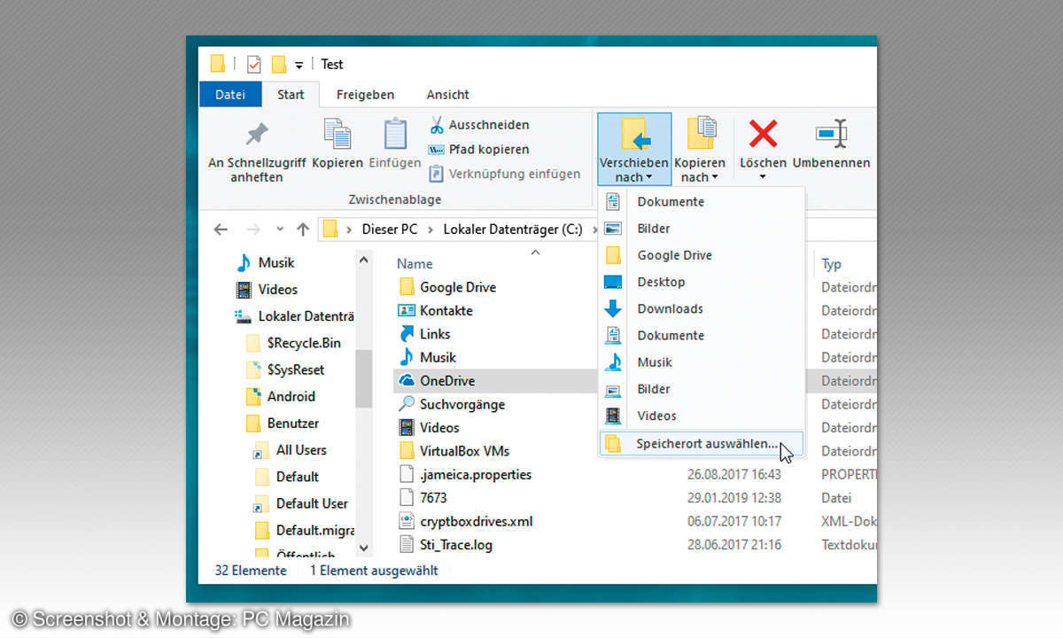
Task: Select $Recycle.Bin folder in tree
Action: (x=293, y=343)
